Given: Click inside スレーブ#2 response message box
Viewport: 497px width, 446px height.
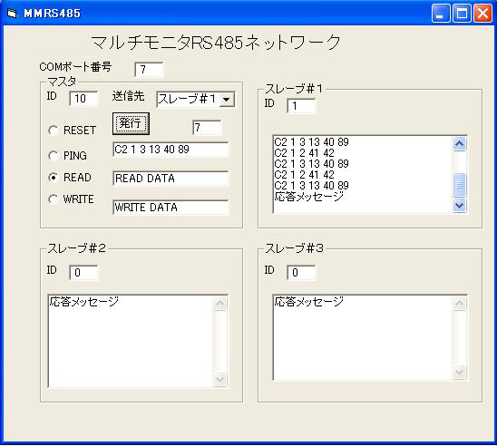Looking at the screenshot, I should coord(131,341).
